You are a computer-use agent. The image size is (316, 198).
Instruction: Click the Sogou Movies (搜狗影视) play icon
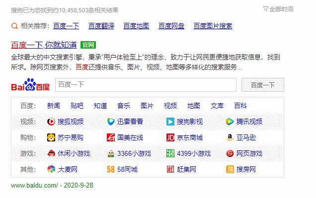pyautogui.click(x=170, y=122)
